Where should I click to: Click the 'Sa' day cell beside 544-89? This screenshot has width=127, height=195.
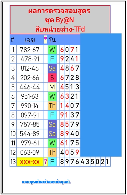coord(52,134)
